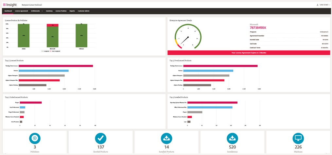Click the Entitled Products count 137

tap(100, 147)
